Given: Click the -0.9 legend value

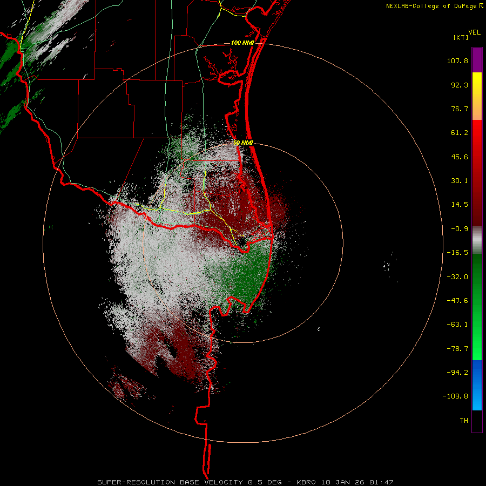Looking at the screenshot, I should 460,229.
